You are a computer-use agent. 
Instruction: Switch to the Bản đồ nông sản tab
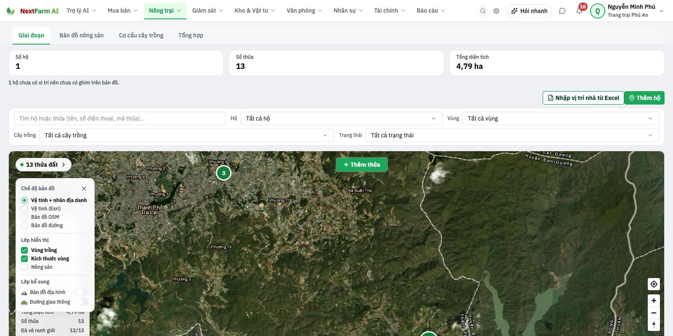82,35
